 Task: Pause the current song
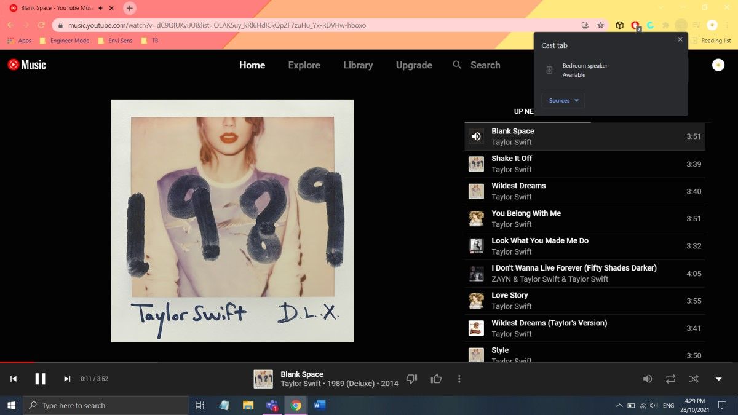(x=40, y=379)
